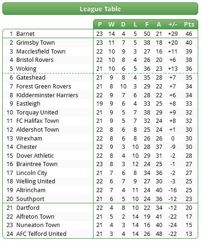This screenshot has width=201, height=241.
Task: Open Grimsby Town team link
Action: tap(35, 42)
